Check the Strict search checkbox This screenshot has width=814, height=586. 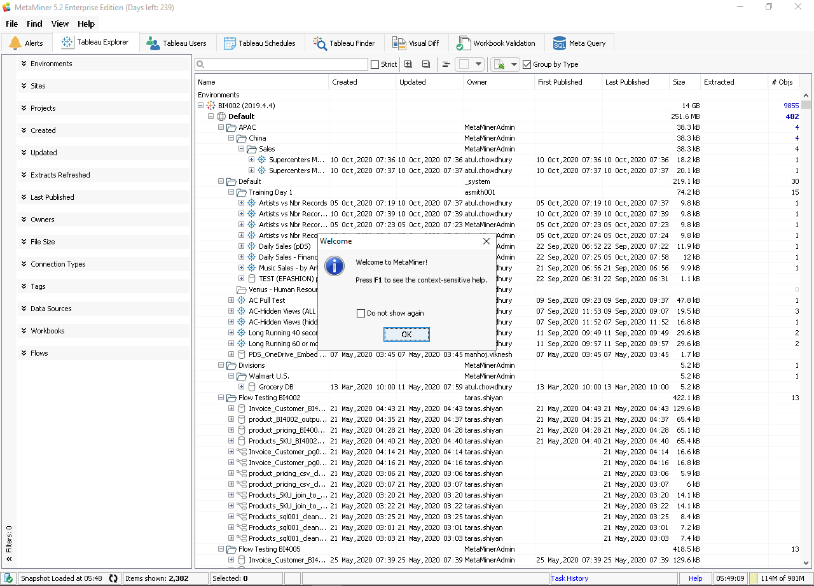point(375,64)
